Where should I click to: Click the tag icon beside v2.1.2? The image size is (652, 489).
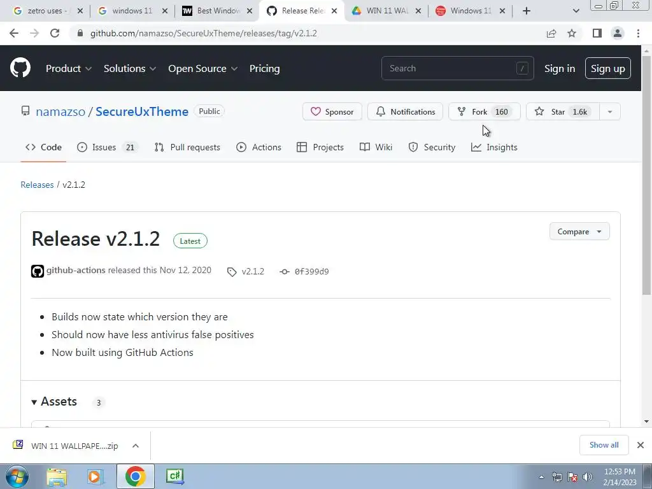(x=232, y=272)
